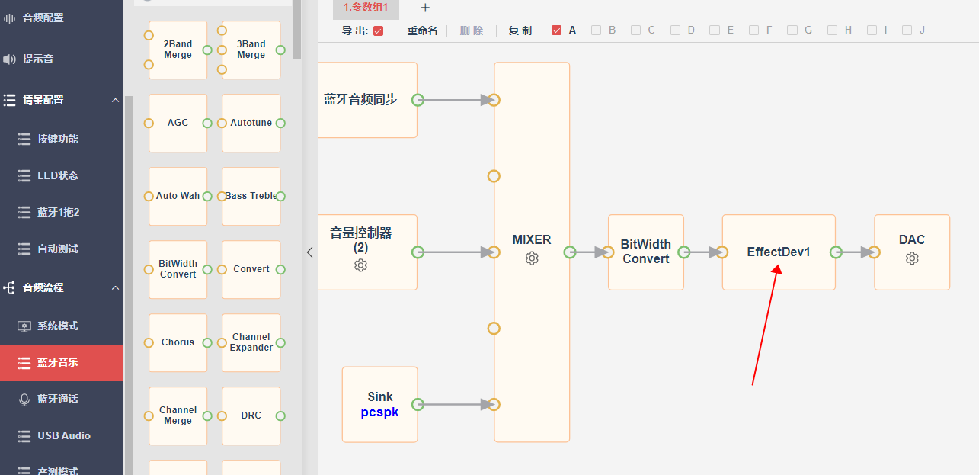The image size is (979, 475).
Task: Open 音量控制器 (2) settings gear
Action: pyautogui.click(x=361, y=265)
